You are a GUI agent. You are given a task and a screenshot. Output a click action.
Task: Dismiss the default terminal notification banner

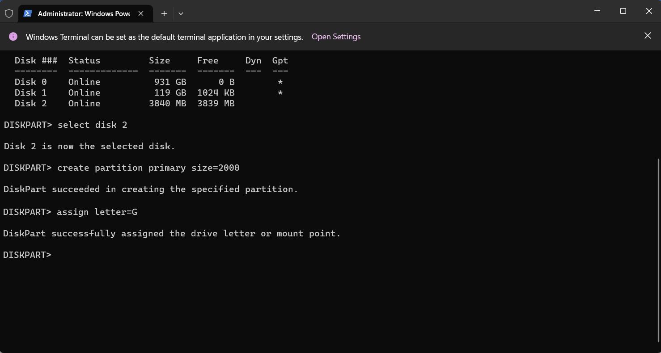(x=647, y=35)
